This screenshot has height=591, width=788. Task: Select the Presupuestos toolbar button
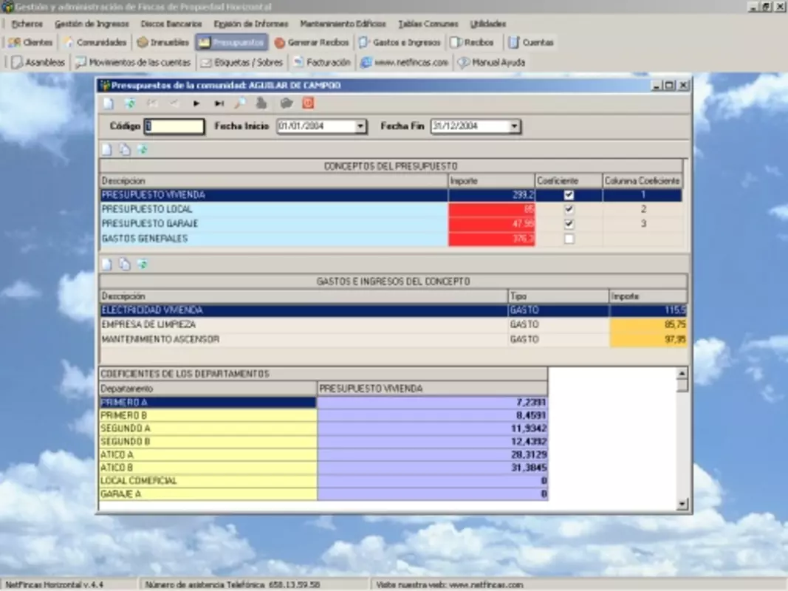tap(232, 43)
